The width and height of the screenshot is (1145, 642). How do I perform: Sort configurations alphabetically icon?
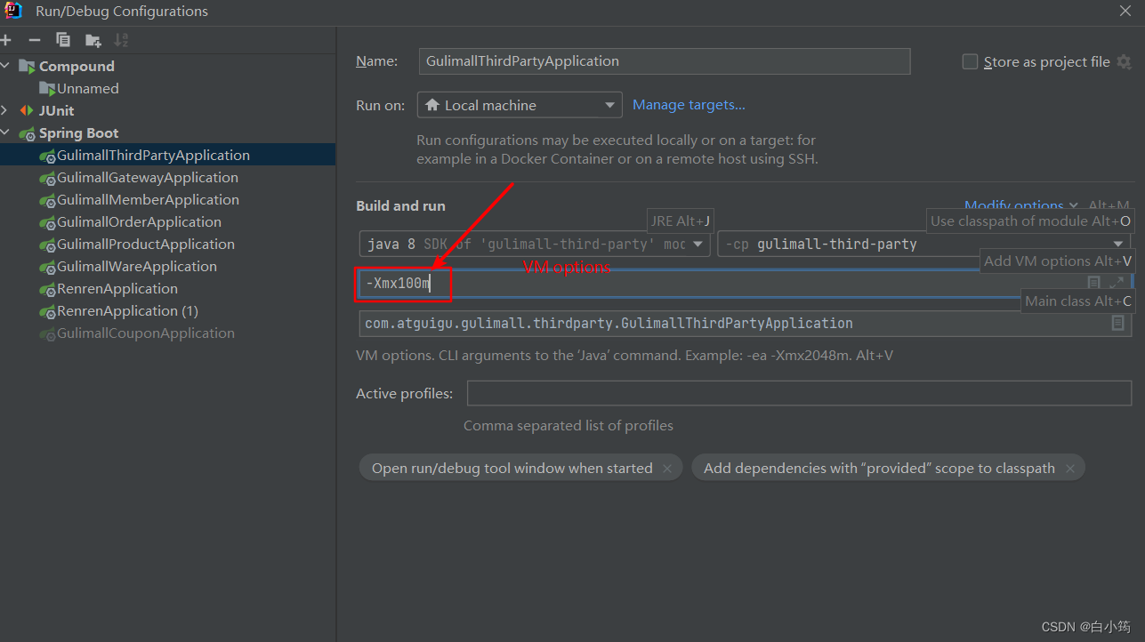[122, 40]
